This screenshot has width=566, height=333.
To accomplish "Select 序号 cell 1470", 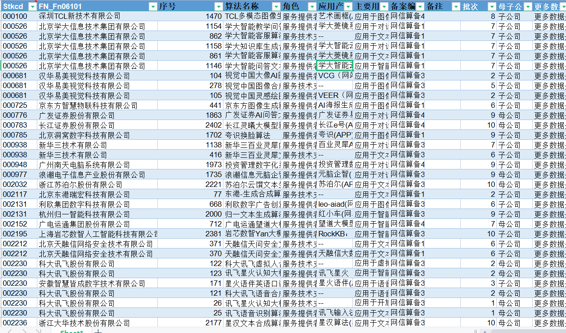I will pos(191,16).
